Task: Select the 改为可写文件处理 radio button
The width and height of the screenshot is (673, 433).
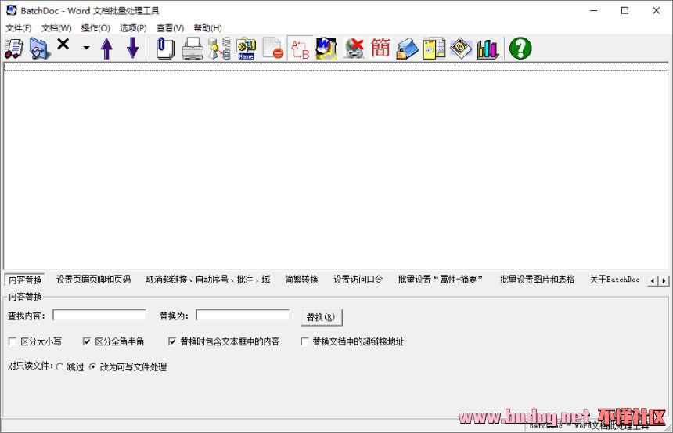Action: tap(92, 367)
